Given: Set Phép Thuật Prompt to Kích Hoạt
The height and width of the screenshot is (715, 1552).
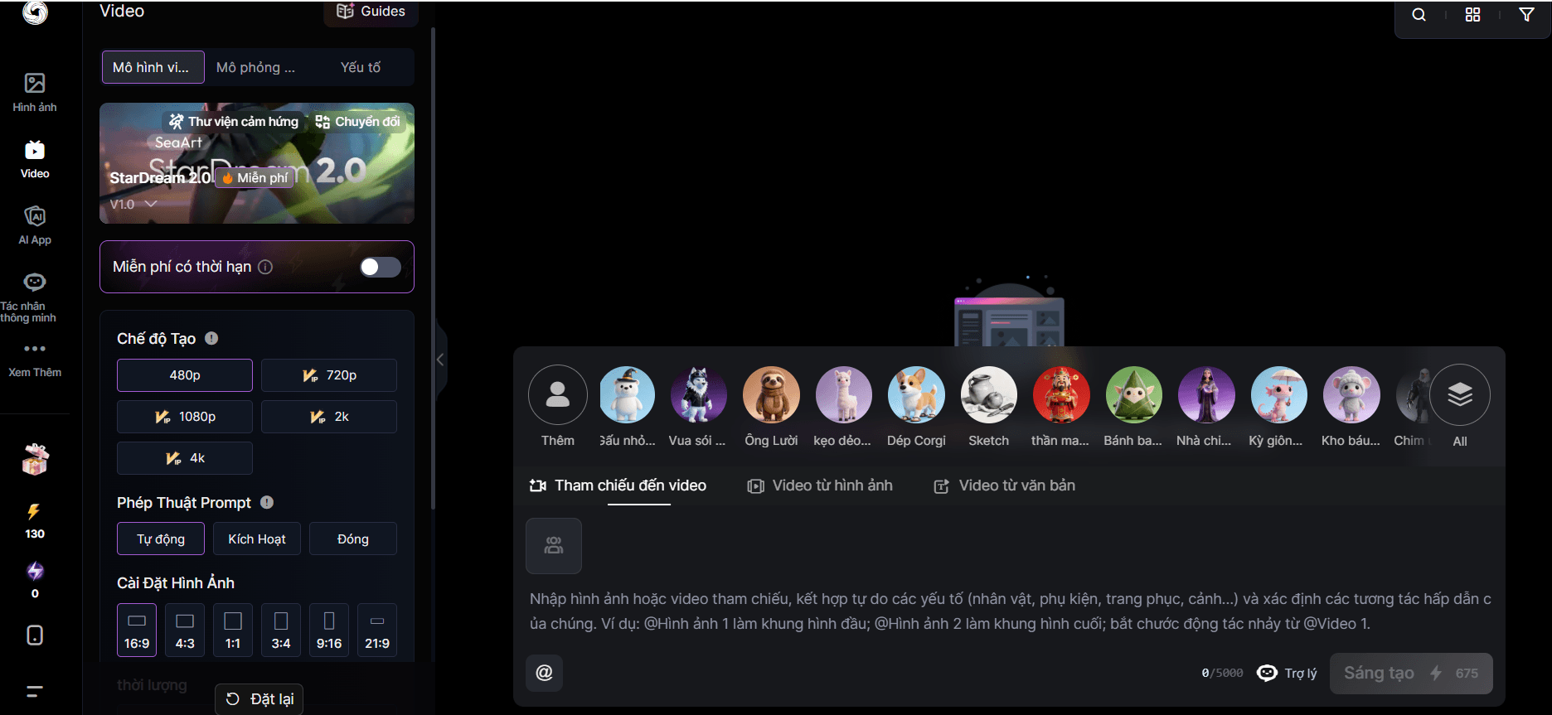Looking at the screenshot, I should 257,539.
